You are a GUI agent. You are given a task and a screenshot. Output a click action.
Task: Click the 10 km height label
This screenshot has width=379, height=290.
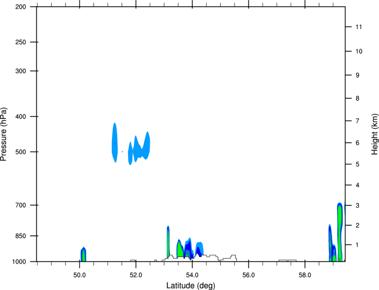click(358, 51)
